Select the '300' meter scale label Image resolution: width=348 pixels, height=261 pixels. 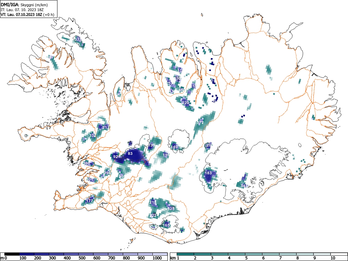(53, 258)
